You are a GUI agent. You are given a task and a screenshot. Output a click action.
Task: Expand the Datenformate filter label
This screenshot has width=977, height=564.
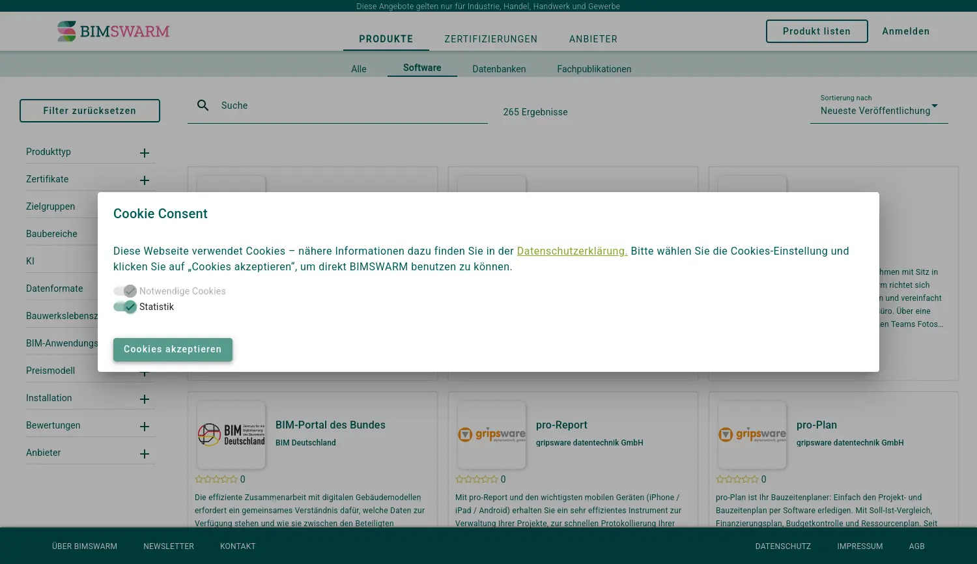tap(55, 289)
